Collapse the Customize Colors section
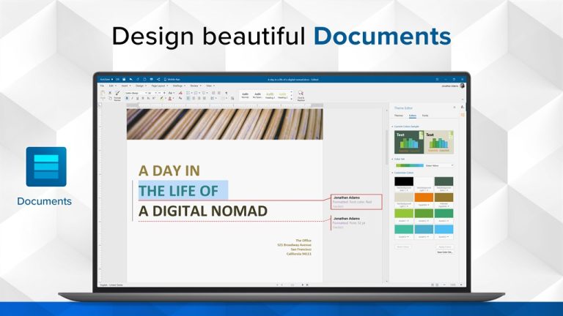The height and width of the screenshot is (316, 563). tap(392, 173)
